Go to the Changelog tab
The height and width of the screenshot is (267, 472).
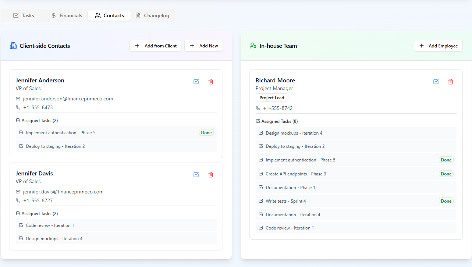pos(152,15)
